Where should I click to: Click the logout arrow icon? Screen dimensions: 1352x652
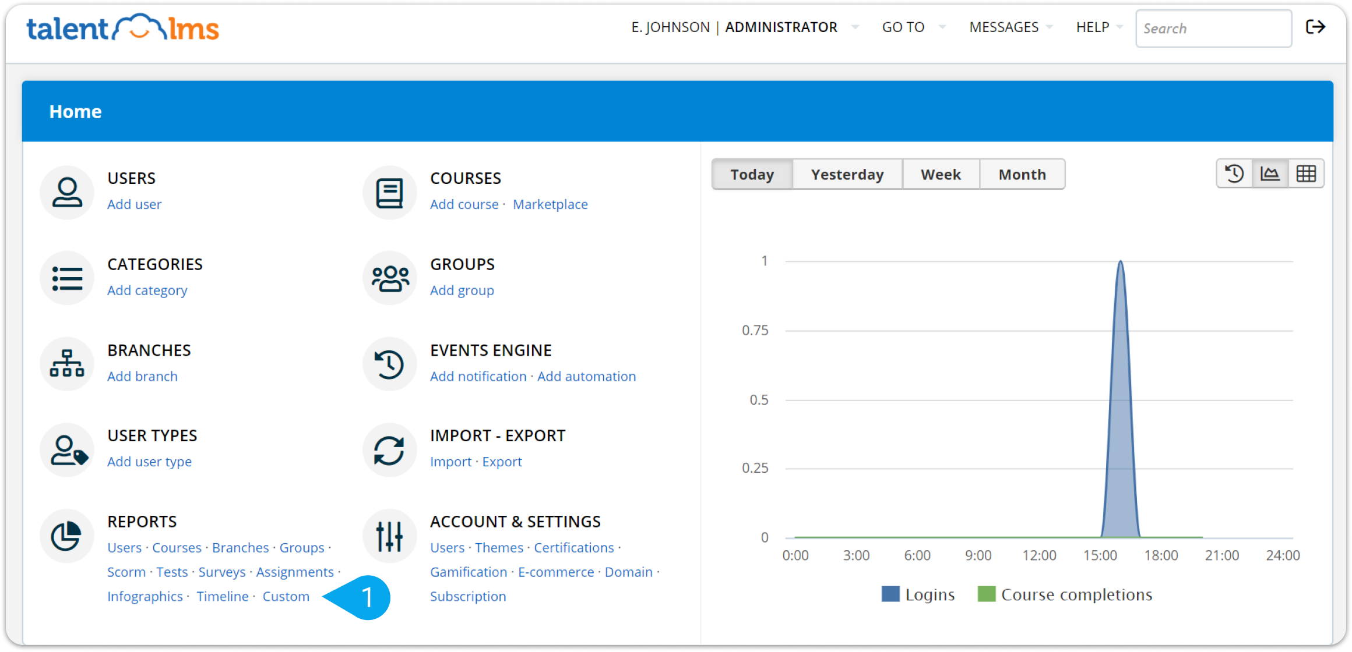coord(1315,27)
